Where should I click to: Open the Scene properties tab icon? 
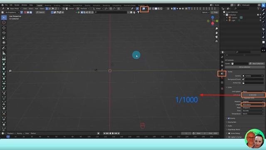(222, 74)
